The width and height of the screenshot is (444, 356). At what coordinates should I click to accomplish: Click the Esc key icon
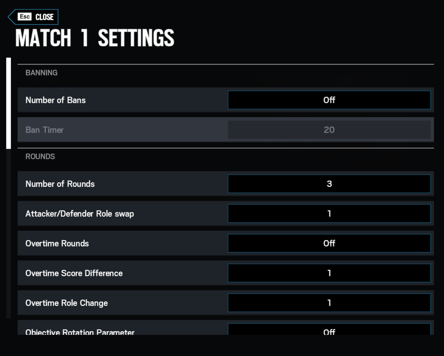coord(24,17)
